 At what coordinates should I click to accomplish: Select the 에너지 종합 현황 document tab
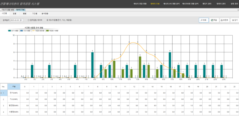coord(8,10)
